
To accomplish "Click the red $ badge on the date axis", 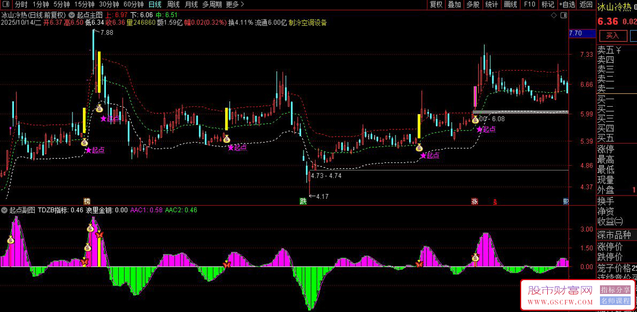I will coord(495,201).
